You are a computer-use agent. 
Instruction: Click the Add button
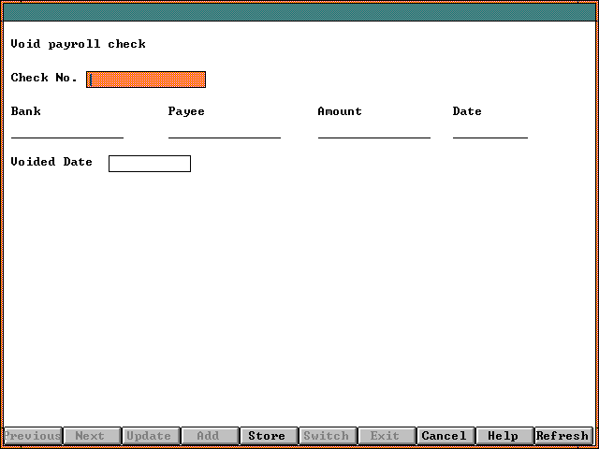click(208, 436)
